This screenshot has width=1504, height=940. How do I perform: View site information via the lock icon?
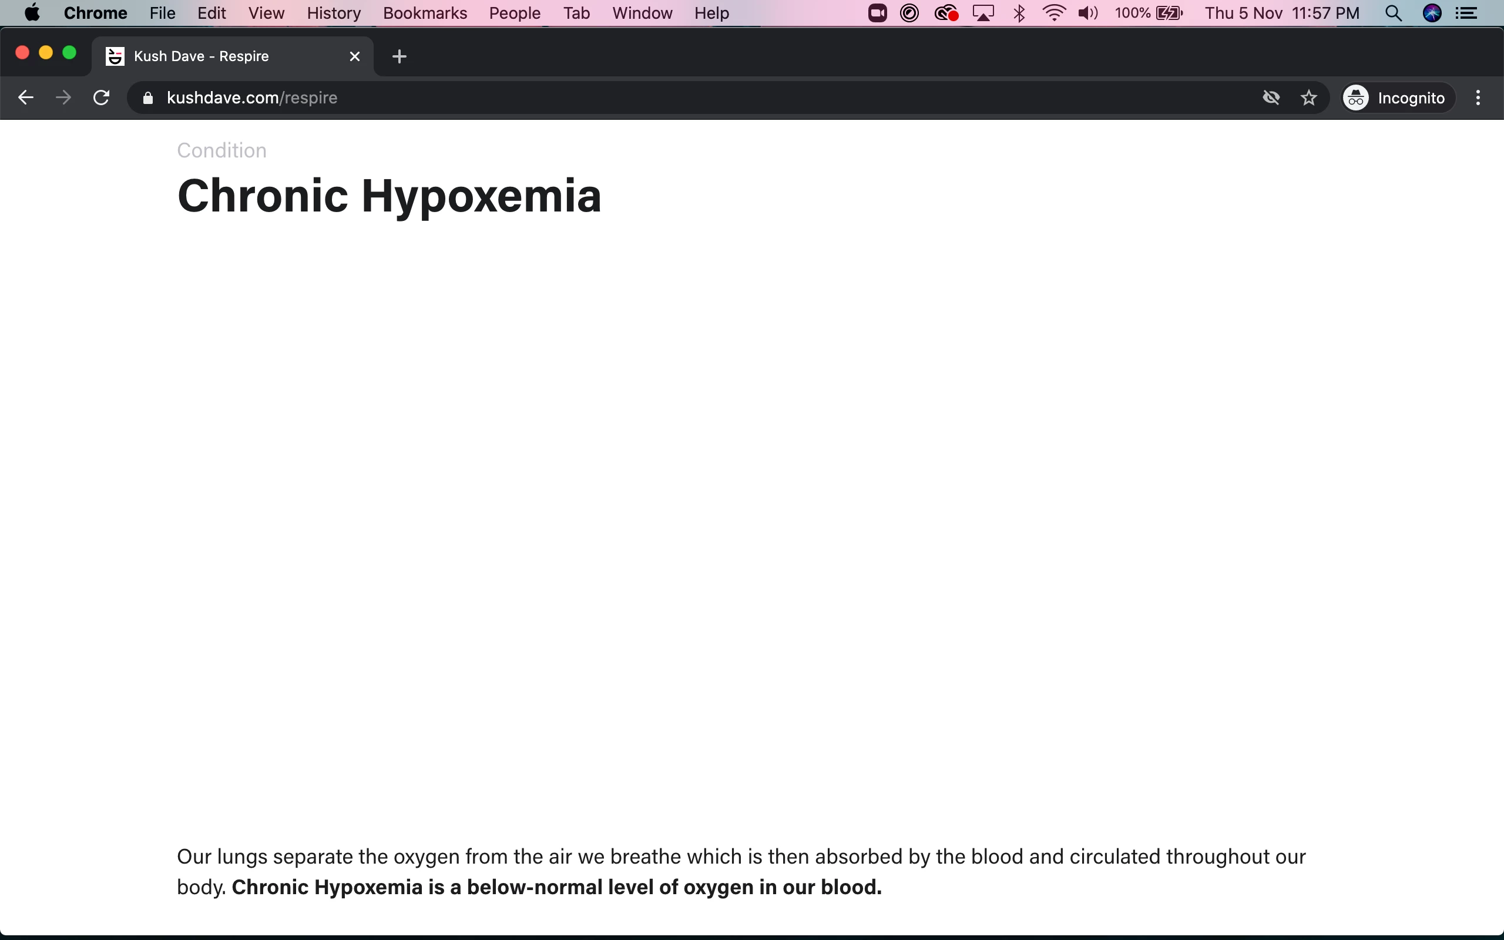coord(148,98)
